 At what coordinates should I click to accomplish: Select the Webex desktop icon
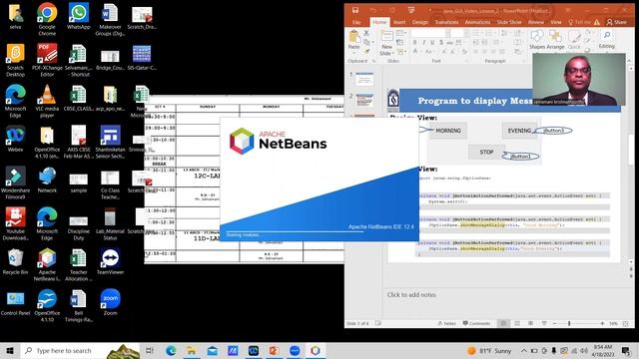16,136
